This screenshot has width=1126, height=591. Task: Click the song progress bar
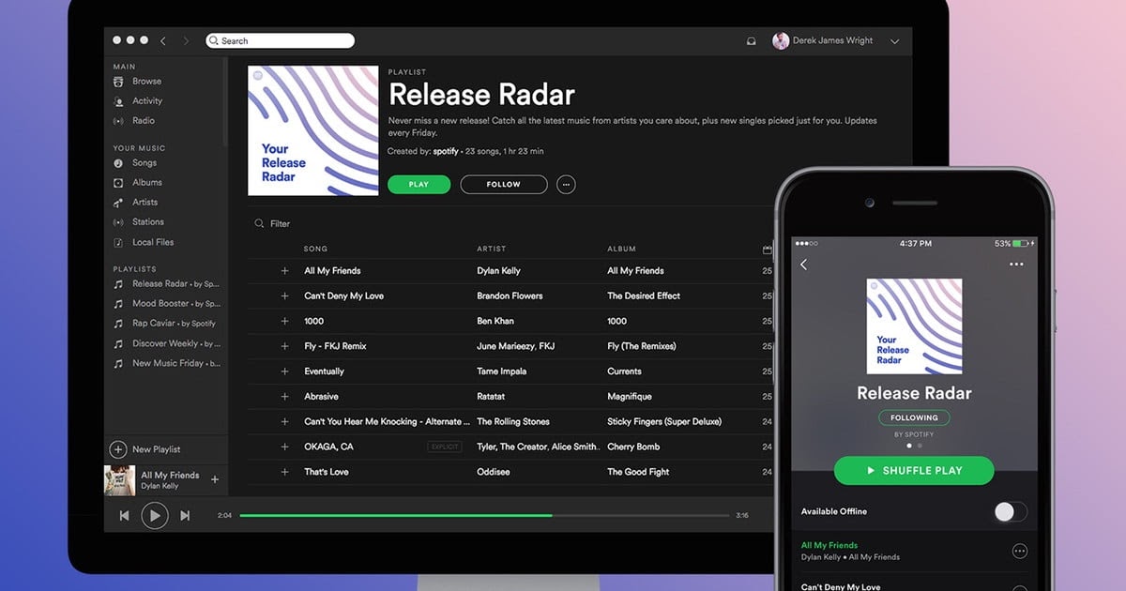click(x=483, y=515)
